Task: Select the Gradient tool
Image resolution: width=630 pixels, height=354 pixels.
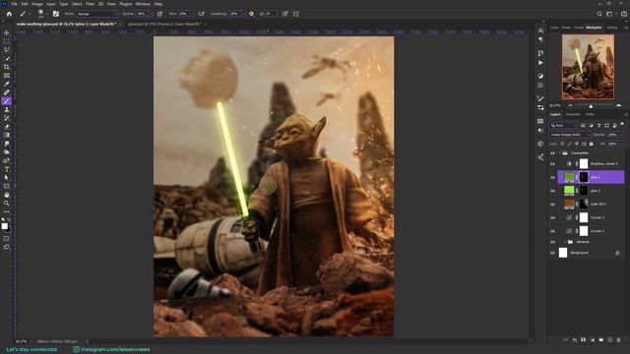Action: pos(7,136)
